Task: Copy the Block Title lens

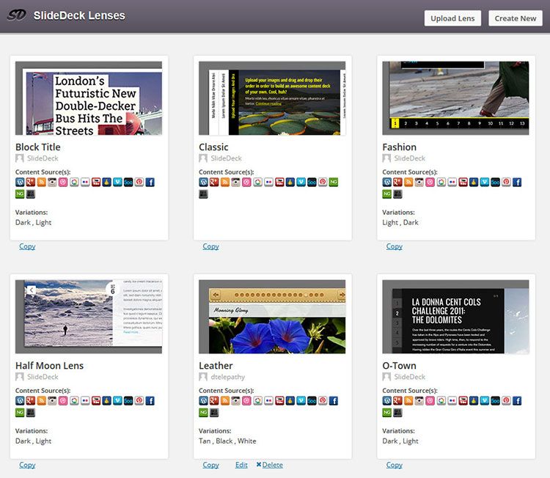Action: tap(27, 246)
